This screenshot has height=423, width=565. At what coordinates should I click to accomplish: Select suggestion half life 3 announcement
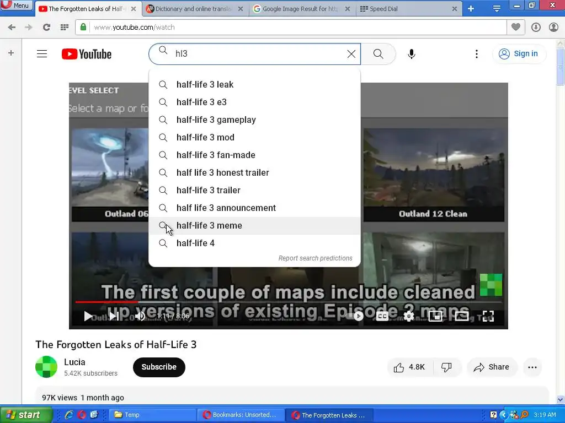tap(254, 208)
